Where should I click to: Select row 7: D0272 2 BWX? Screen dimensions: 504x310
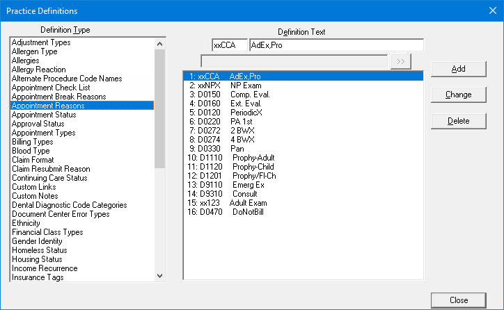click(x=304, y=131)
